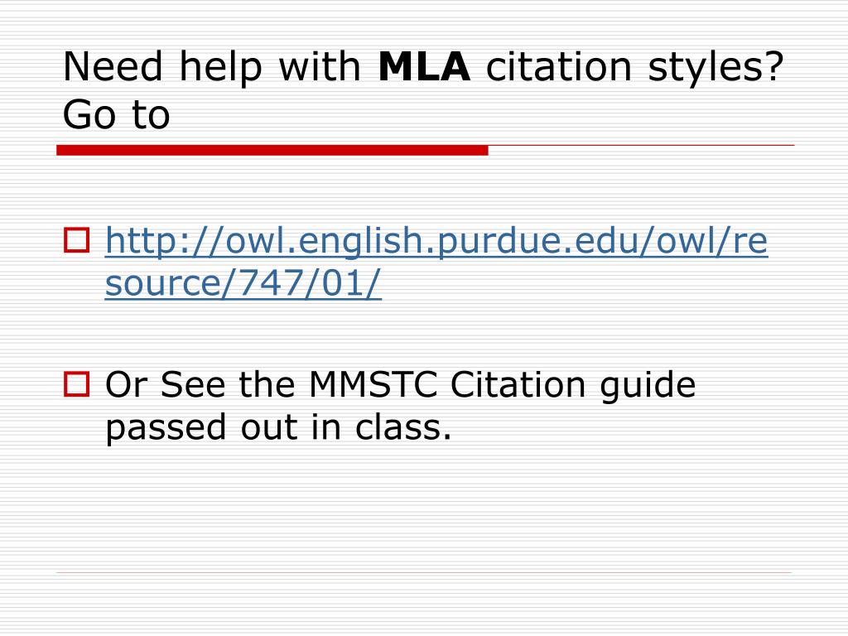Click the word 'class.' at the bullet's end
Screen dimensions: 848x636
[x=403, y=428]
